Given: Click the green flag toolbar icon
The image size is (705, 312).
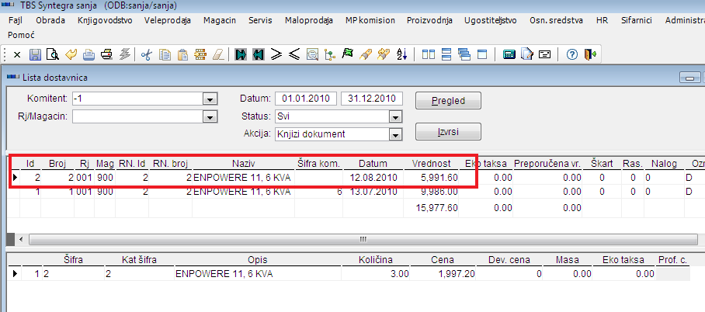Looking at the screenshot, I should 347,54.
